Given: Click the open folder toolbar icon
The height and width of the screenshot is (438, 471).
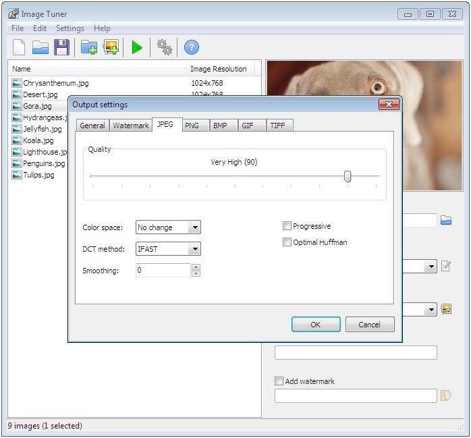Looking at the screenshot, I should click(40, 47).
